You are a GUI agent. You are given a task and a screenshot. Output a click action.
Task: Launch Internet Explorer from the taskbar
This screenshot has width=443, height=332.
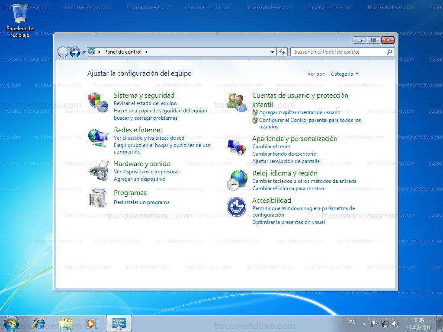[x=39, y=323]
